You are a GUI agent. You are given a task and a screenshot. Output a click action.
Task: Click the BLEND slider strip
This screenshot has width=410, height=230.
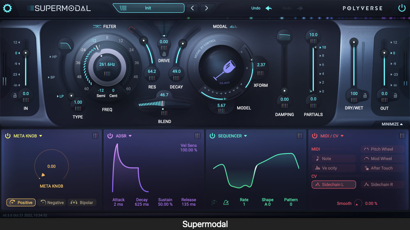tap(164, 104)
